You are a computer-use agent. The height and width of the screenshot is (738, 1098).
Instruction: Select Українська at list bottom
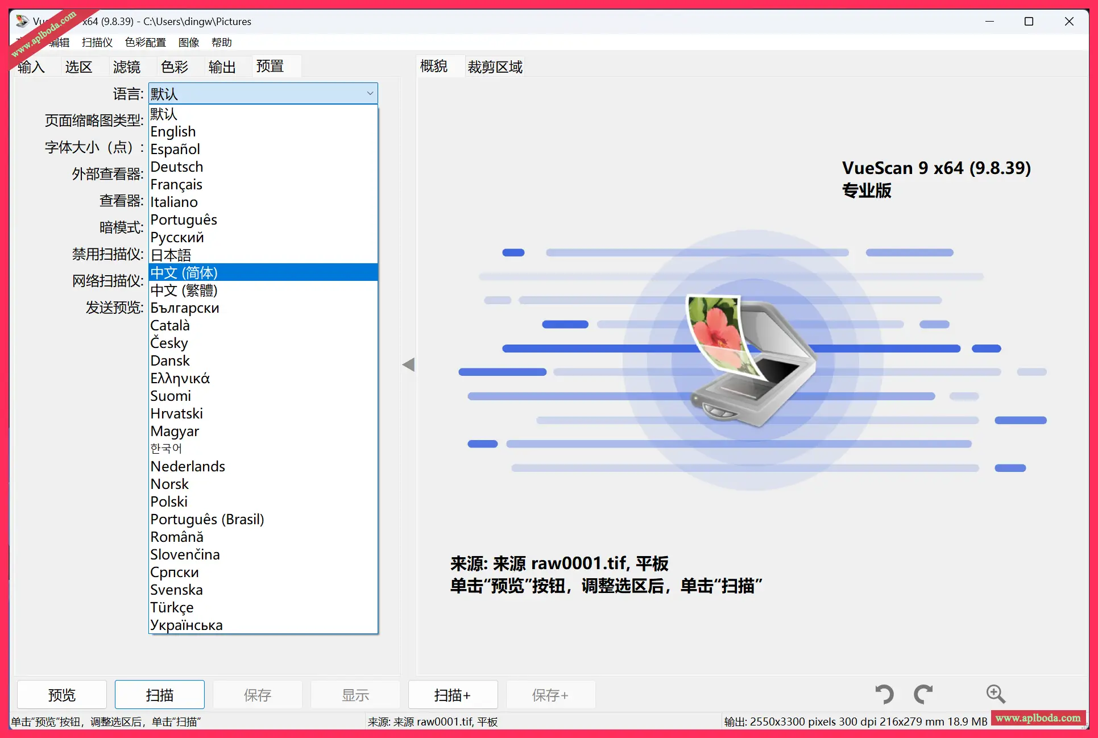click(187, 625)
